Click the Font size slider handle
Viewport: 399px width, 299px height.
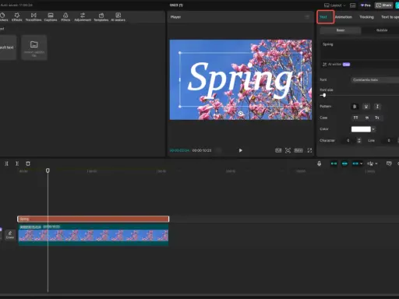[324, 95]
